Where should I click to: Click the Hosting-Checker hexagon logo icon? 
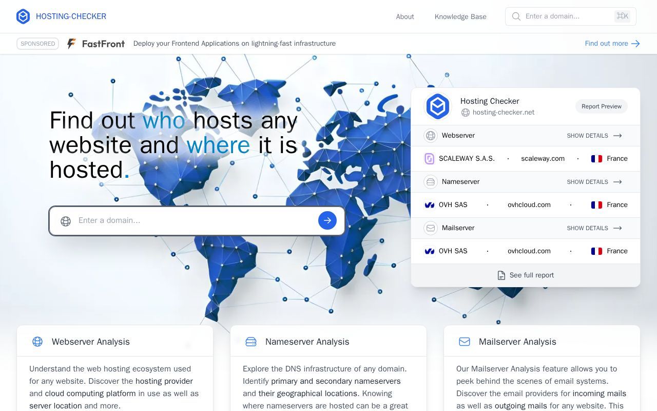[23, 16]
